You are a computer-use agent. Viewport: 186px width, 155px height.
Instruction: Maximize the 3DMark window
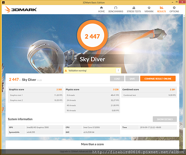[x=177, y=2]
